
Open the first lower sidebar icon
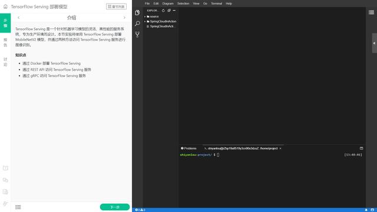point(5,168)
